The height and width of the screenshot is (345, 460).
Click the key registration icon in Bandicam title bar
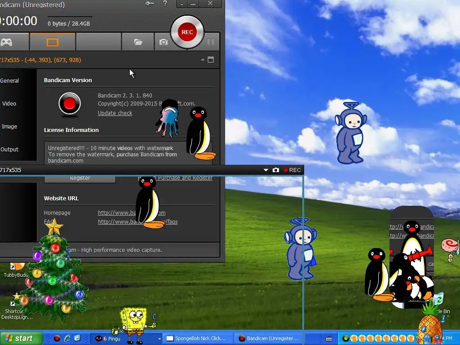(150, 4)
